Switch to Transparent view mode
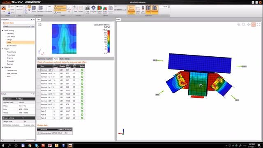The image size is (263, 148). [x=41, y=9]
